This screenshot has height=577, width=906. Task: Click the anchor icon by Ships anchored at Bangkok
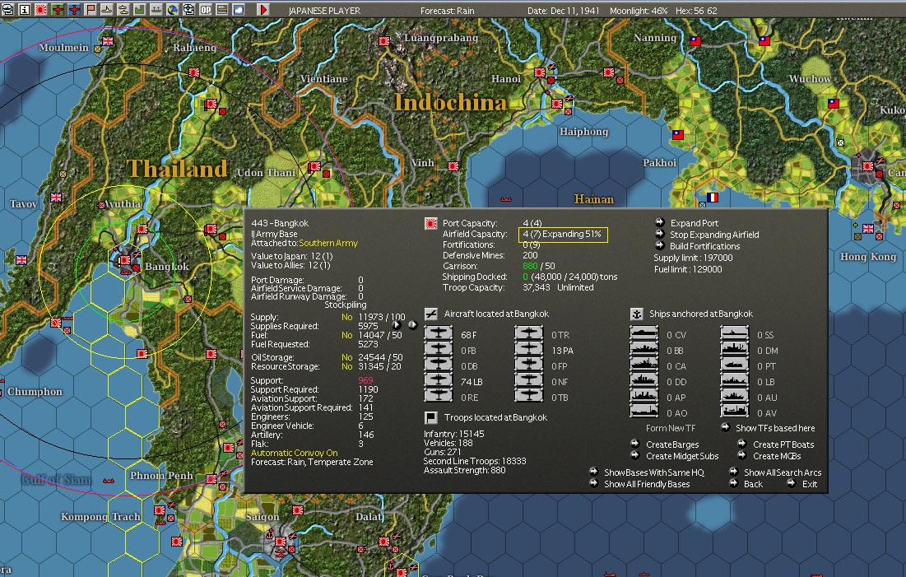click(636, 314)
